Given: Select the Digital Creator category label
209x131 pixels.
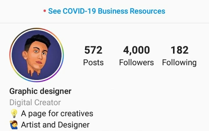Looking at the screenshot, I should point(35,103).
